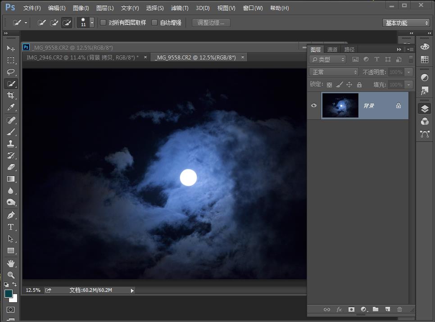435x322 pixels.
Task: Open the 文件(F) menu
Action: [x=32, y=8]
